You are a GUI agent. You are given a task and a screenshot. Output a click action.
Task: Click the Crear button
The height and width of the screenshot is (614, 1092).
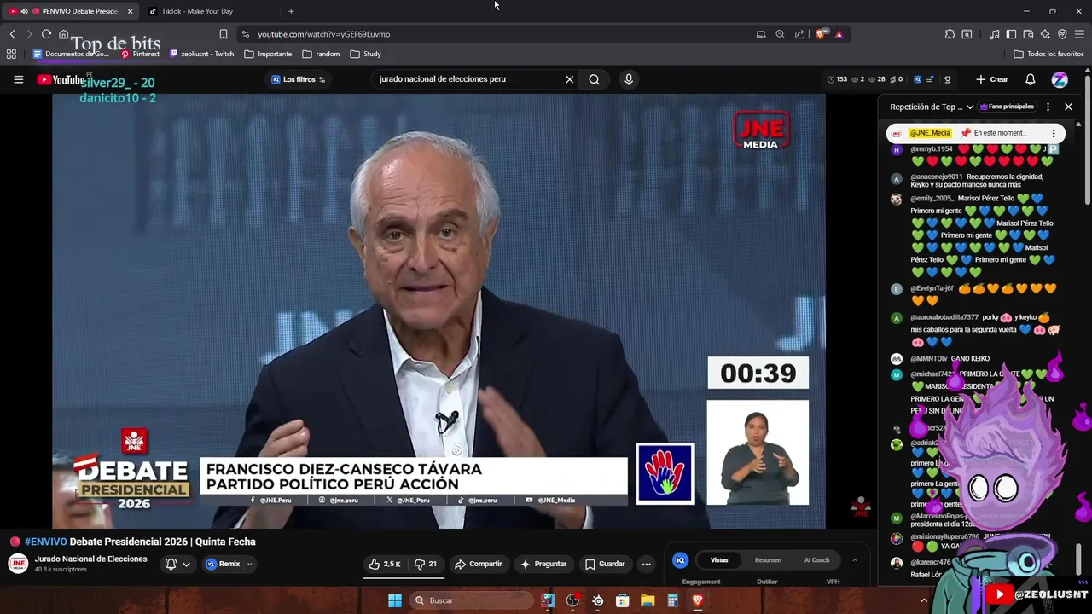(x=992, y=79)
